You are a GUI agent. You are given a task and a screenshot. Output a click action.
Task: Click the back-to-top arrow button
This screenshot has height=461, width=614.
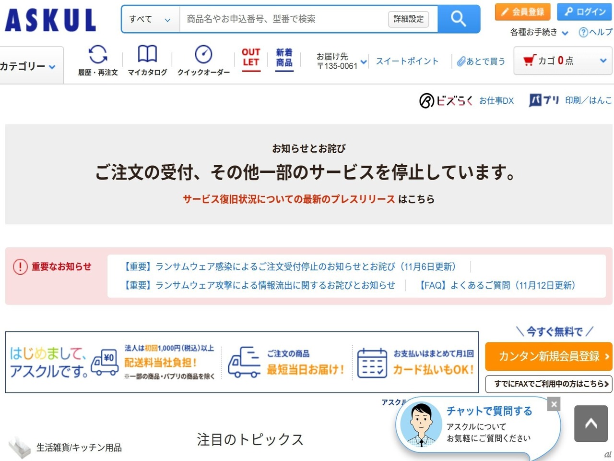click(x=591, y=424)
